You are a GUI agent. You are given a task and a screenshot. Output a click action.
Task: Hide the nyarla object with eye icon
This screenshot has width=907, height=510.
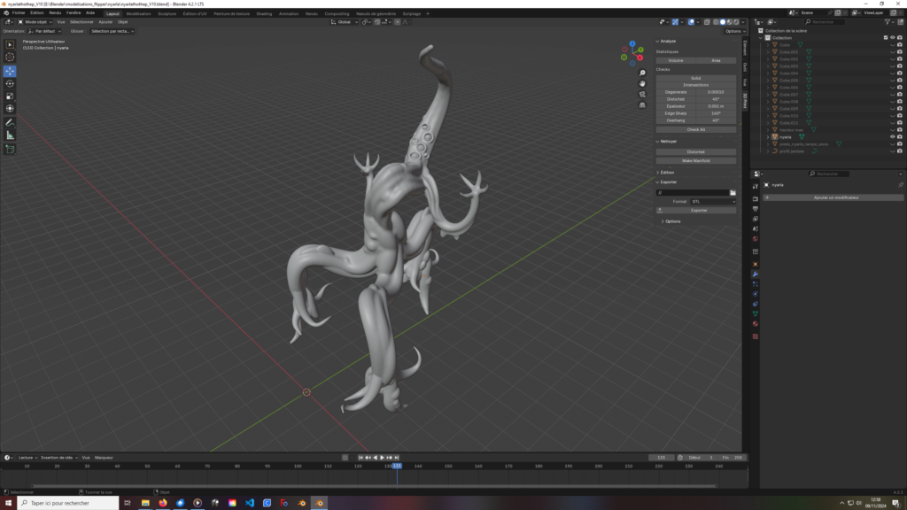[893, 137]
